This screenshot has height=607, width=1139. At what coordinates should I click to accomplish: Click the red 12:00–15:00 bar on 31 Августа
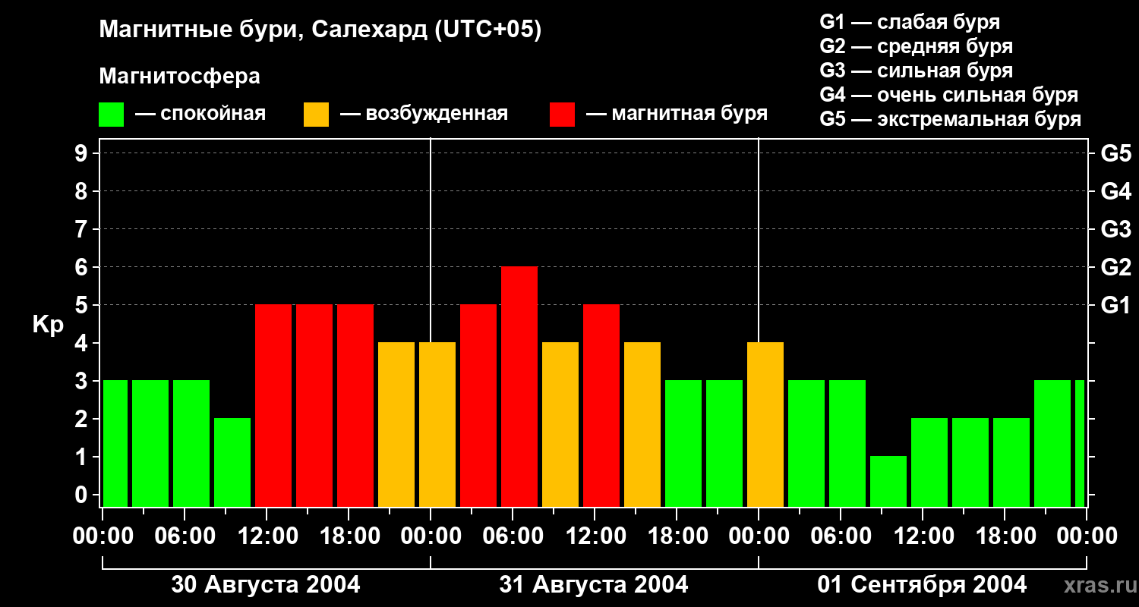click(601, 406)
